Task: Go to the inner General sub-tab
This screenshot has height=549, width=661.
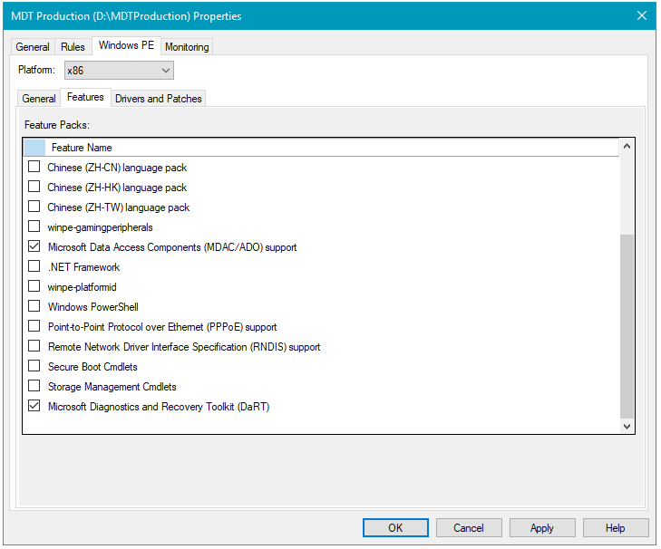Action: click(x=39, y=99)
